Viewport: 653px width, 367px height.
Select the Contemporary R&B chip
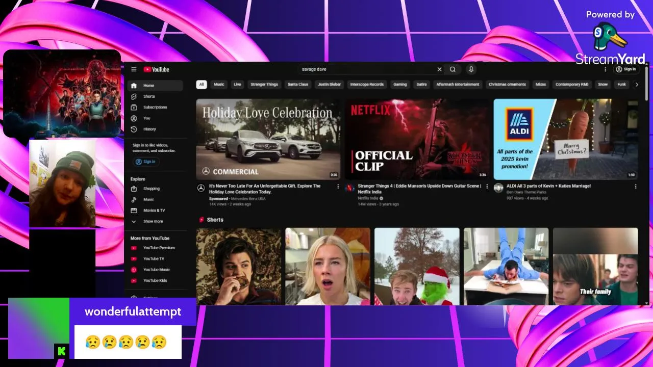[x=572, y=85]
